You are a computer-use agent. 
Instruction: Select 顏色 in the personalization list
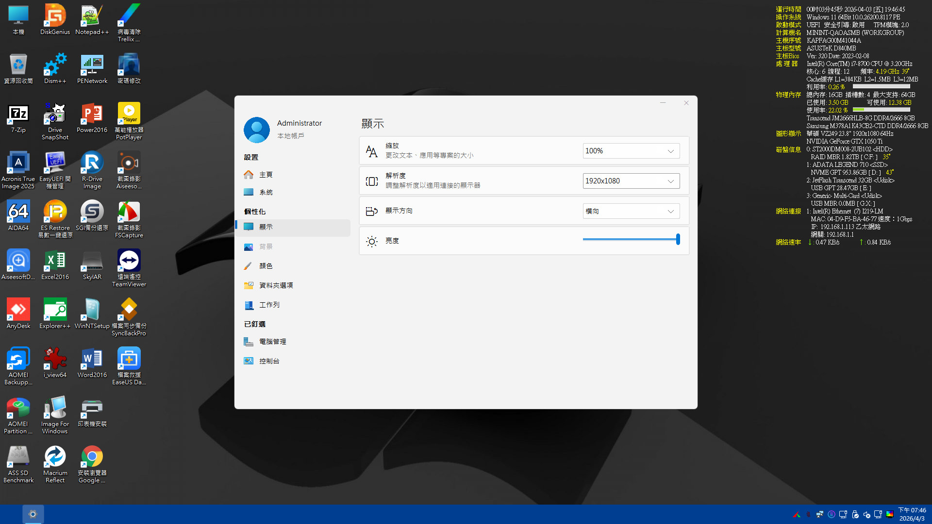266,266
